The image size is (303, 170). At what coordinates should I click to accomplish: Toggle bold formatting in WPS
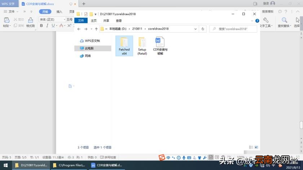click(x=41, y=26)
